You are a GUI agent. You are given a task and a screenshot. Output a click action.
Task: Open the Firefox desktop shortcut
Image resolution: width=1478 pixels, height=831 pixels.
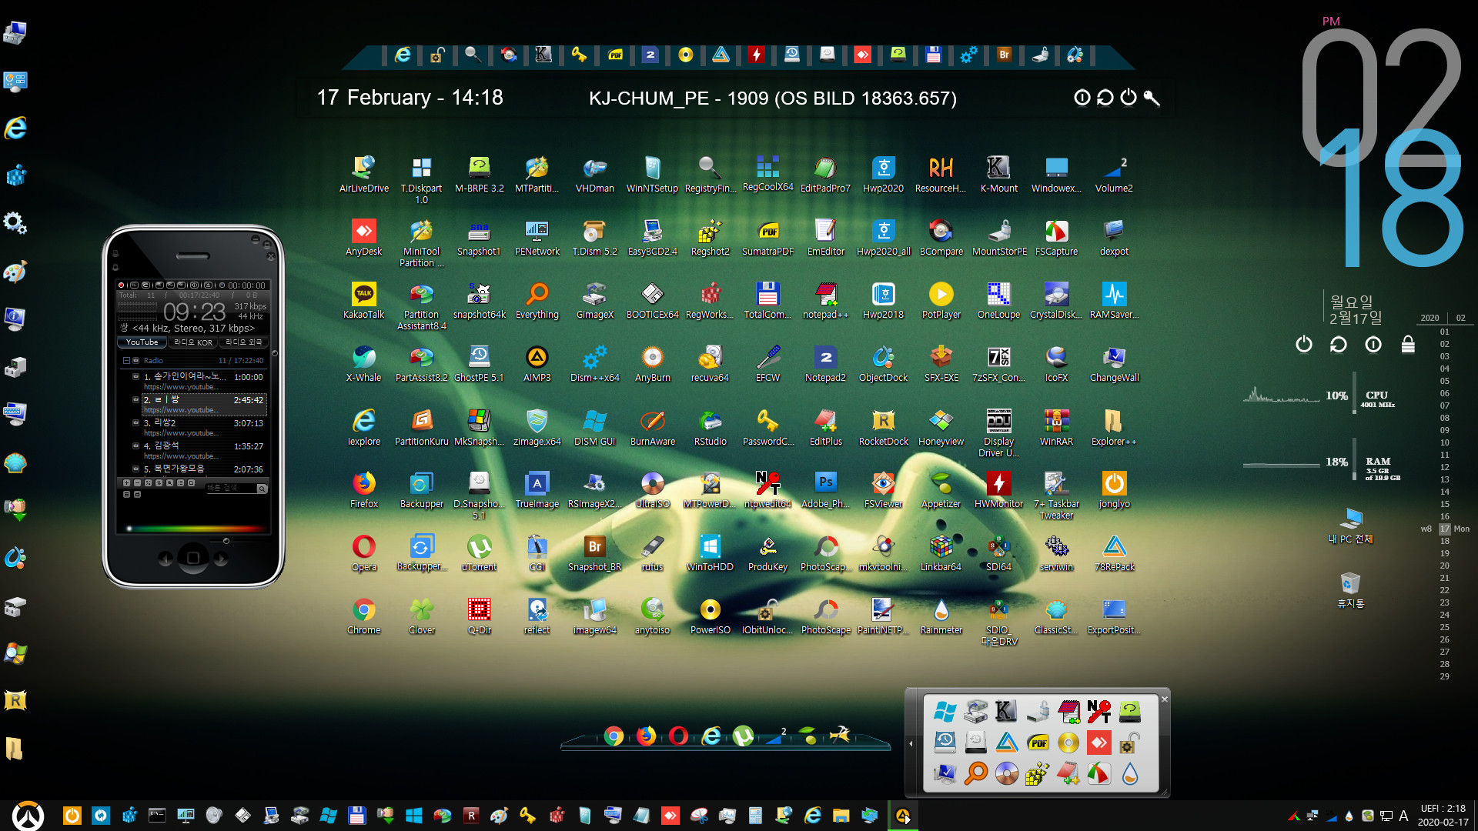[x=363, y=490]
